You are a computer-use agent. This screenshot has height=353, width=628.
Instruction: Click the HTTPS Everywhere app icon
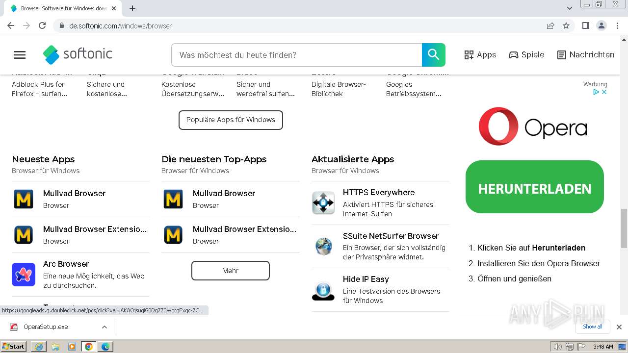click(323, 203)
